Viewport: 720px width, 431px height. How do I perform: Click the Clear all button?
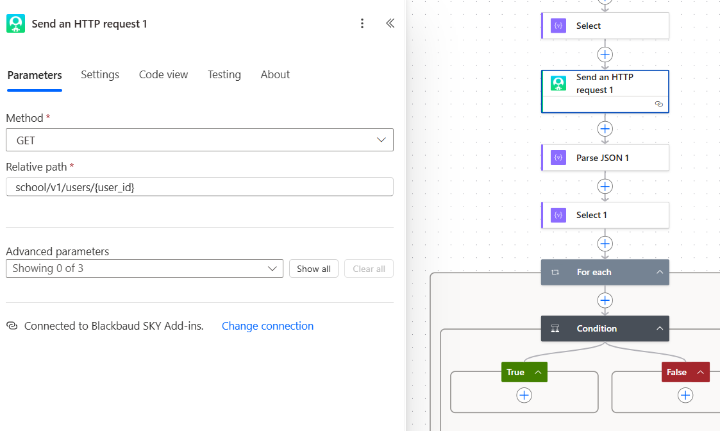click(369, 269)
